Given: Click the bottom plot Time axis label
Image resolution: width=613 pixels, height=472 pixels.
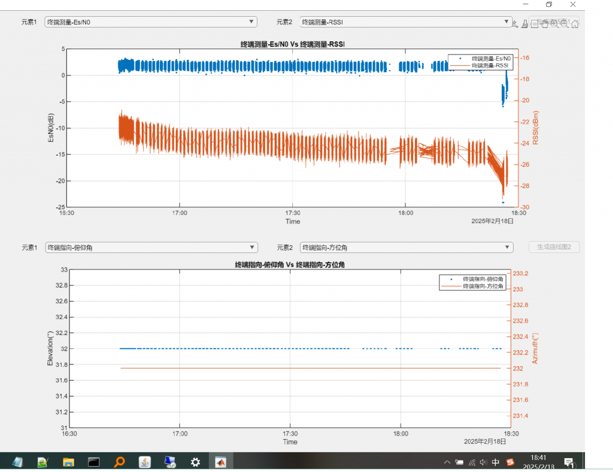Looking at the screenshot, I should point(290,442).
